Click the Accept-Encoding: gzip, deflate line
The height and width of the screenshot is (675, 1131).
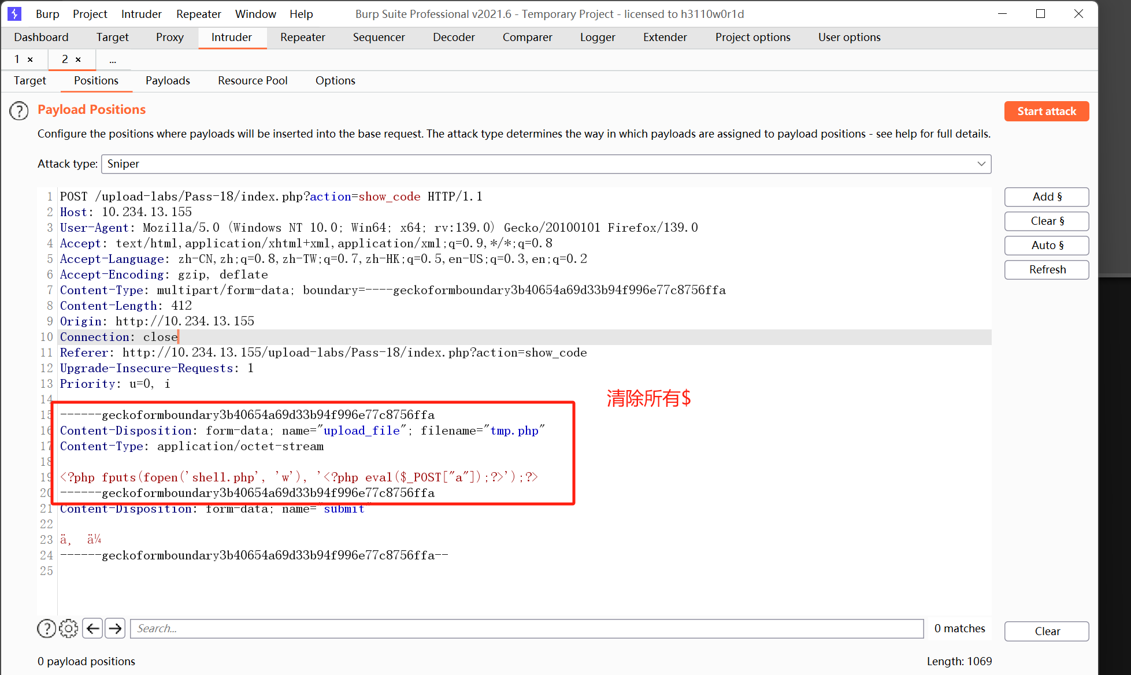coord(164,275)
